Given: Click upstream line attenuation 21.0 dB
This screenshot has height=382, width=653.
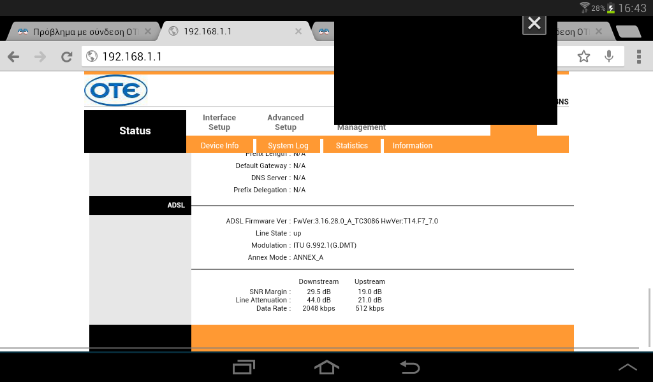Looking at the screenshot, I should coord(369,300).
